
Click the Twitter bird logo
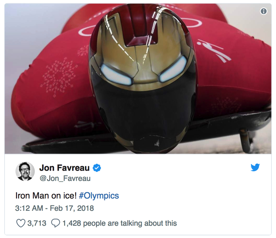255,168
